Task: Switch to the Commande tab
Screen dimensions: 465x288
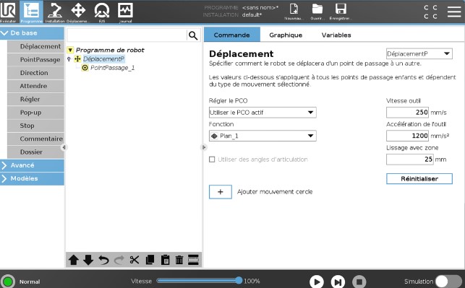Action: tap(232, 35)
